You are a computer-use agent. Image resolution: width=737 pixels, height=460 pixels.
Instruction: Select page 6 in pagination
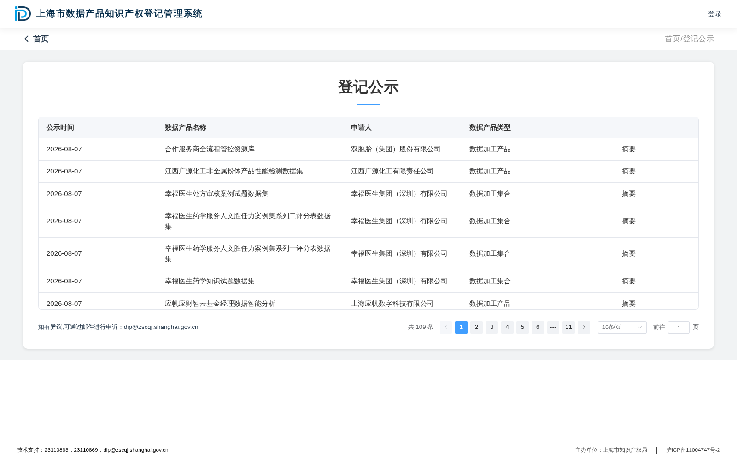[538, 327]
